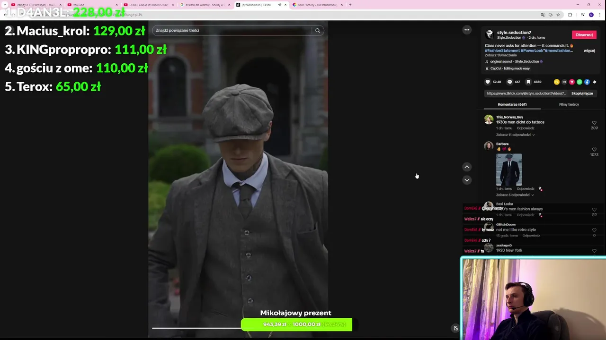Reply to Barbara's comment with Odpowiedz
This screenshot has height=340, width=606.
(526, 188)
